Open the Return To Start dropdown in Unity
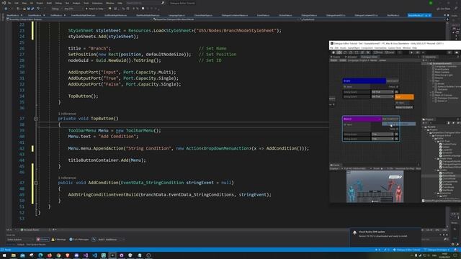Image resolution: width=461 pixels, height=259 pixels. pos(404,107)
